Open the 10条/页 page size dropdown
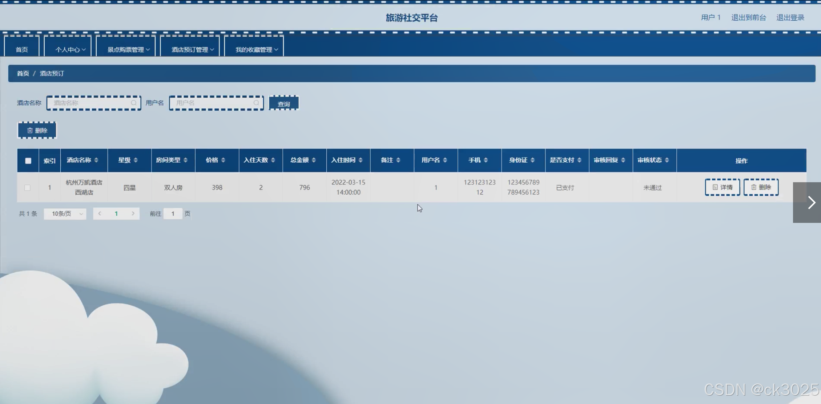The height and width of the screenshot is (404, 821). pos(65,214)
